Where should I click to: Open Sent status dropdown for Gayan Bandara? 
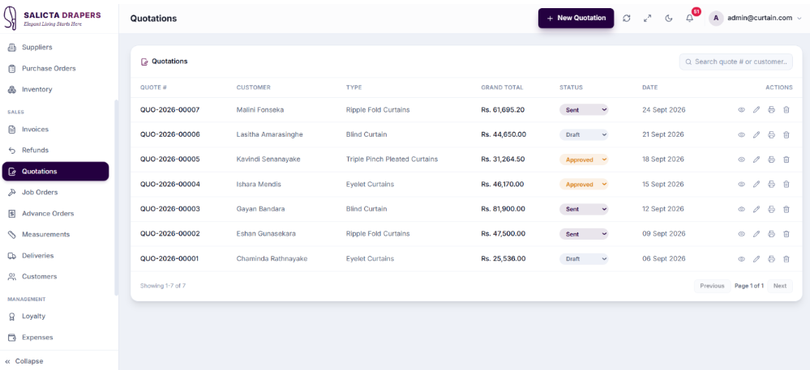point(584,209)
